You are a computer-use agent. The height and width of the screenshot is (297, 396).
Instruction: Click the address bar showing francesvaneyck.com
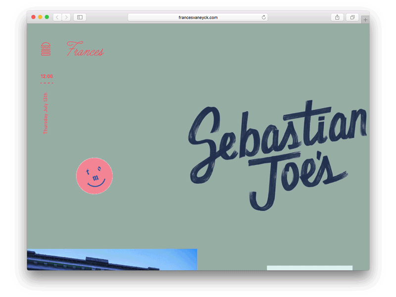click(198, 17)
